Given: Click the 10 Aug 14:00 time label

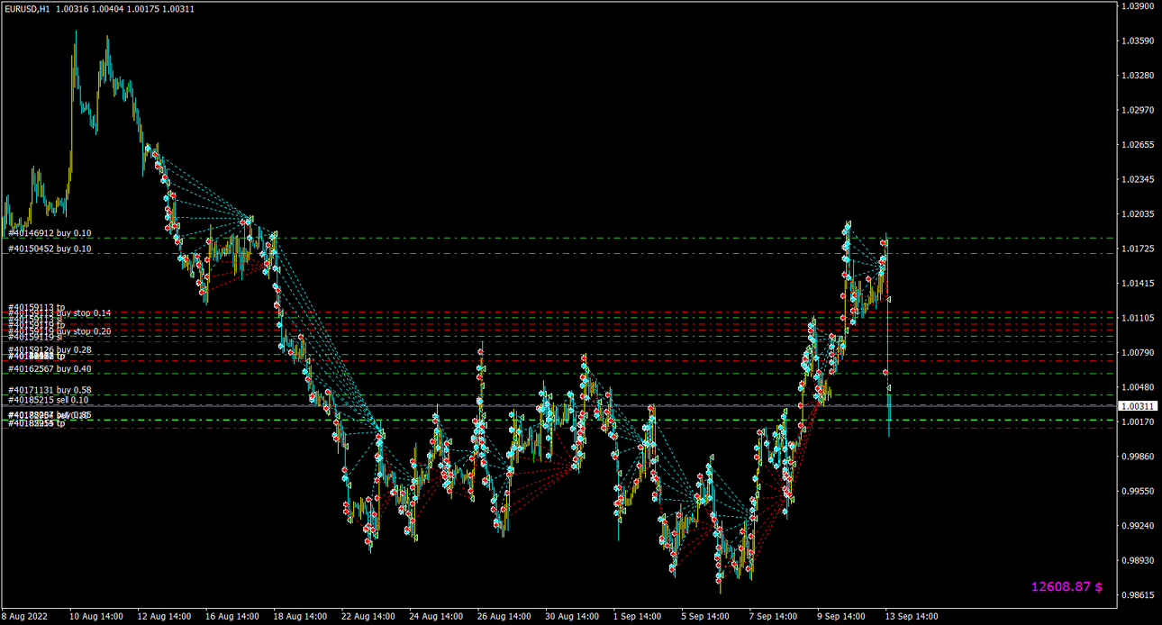Looking at the screenshot, I should coord(96,617).
